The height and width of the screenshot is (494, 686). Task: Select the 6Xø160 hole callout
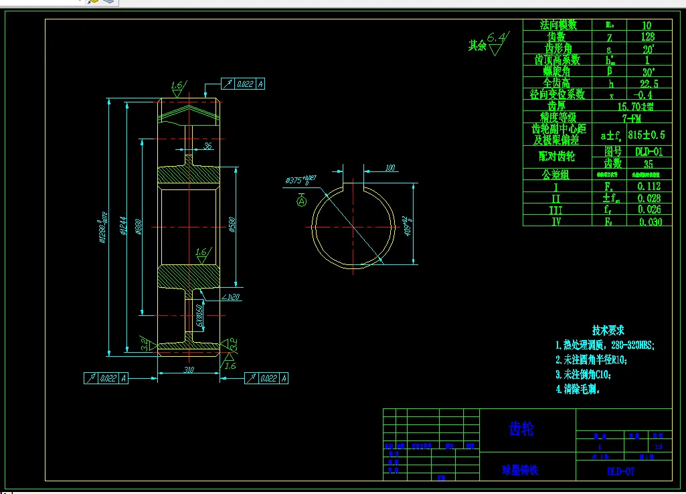(x=199, y=316)
